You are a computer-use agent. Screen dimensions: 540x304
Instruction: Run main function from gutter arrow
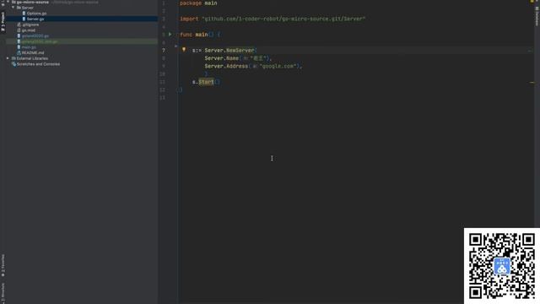[170, 34]
